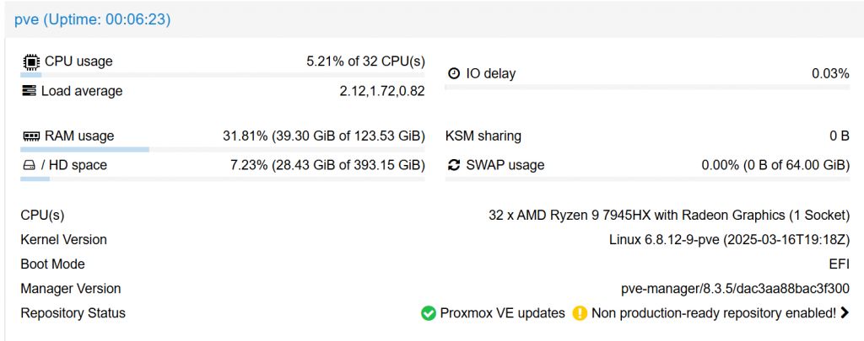Click the Proxmox VE updates label
Viewport: 864px width, 341px height.
[502, 313]
